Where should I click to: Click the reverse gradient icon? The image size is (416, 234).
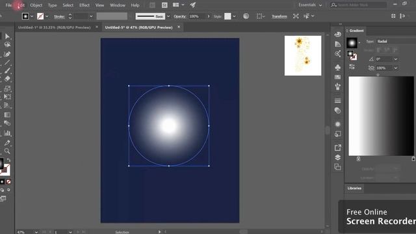352,66
